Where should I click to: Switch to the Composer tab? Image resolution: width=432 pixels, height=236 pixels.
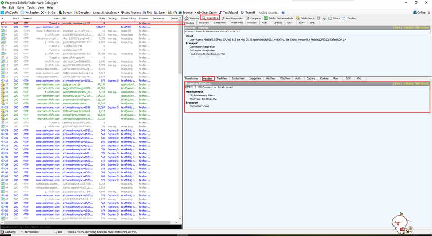pyautogui.click(x=254, y=18)
